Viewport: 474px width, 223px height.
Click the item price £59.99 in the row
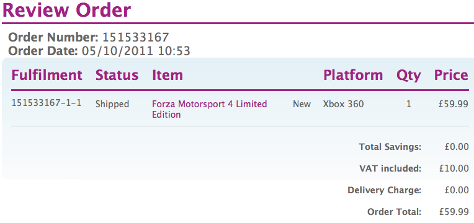pos(454,105)
